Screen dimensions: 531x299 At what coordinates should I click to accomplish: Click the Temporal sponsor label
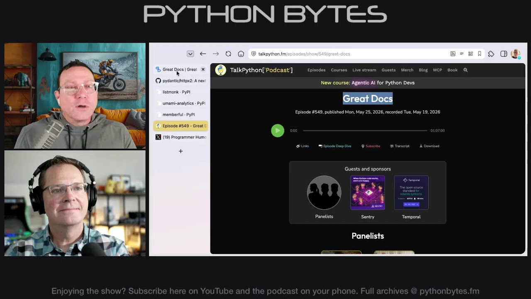tap(411, 217)
